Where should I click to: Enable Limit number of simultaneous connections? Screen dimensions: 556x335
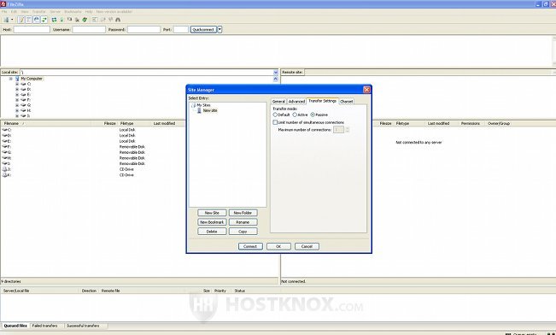click(275, 122)
